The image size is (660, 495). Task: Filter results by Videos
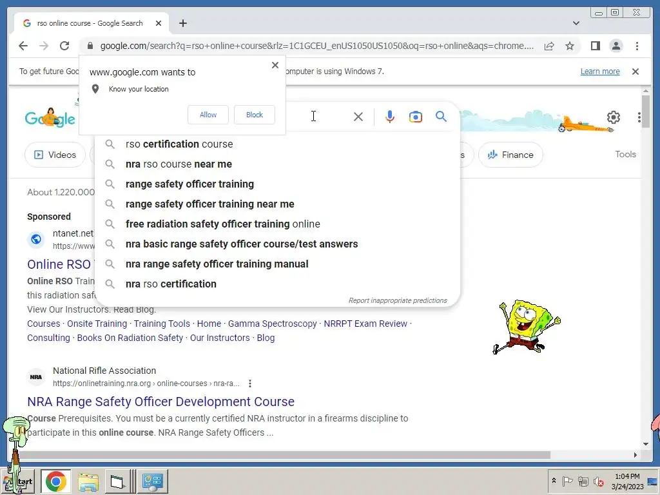coord(55,155)
